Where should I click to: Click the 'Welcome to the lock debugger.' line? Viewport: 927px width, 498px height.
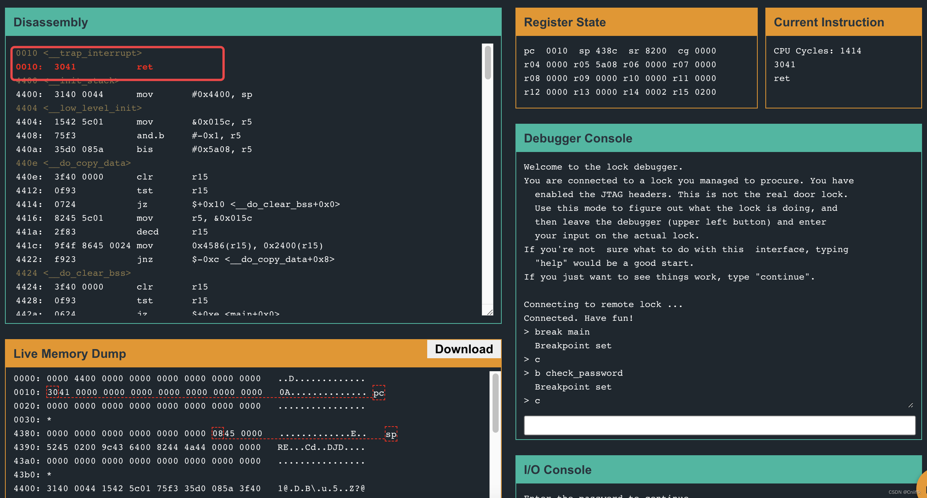(x=603, y=167)
